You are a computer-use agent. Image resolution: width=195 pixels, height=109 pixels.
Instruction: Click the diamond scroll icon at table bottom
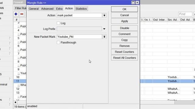click(x=16, y=102)
